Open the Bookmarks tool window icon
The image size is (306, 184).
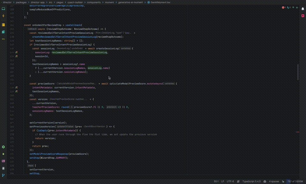3,32
